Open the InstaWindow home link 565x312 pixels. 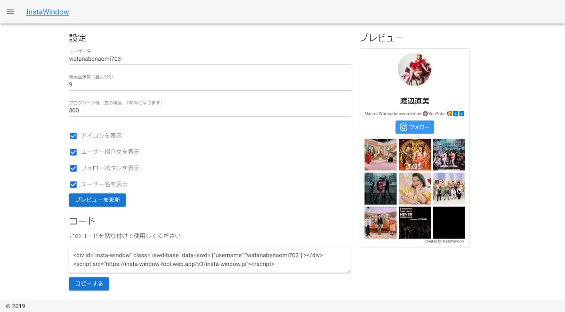[48, 12]
